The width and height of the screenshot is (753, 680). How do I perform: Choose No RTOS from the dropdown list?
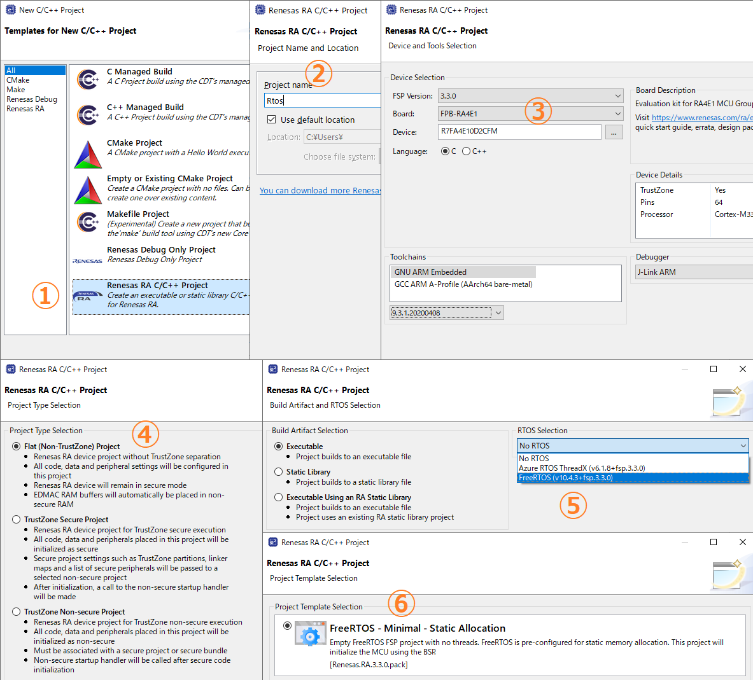[x=633, y=458]
